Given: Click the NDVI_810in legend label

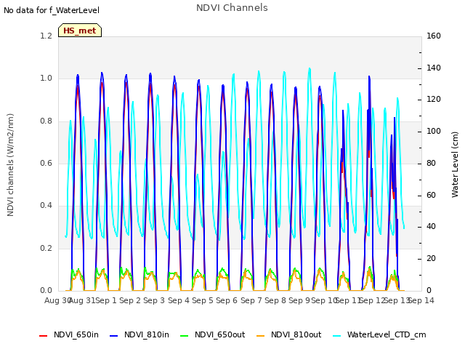Looking at the screenshot, I should [x=147, y=334].
